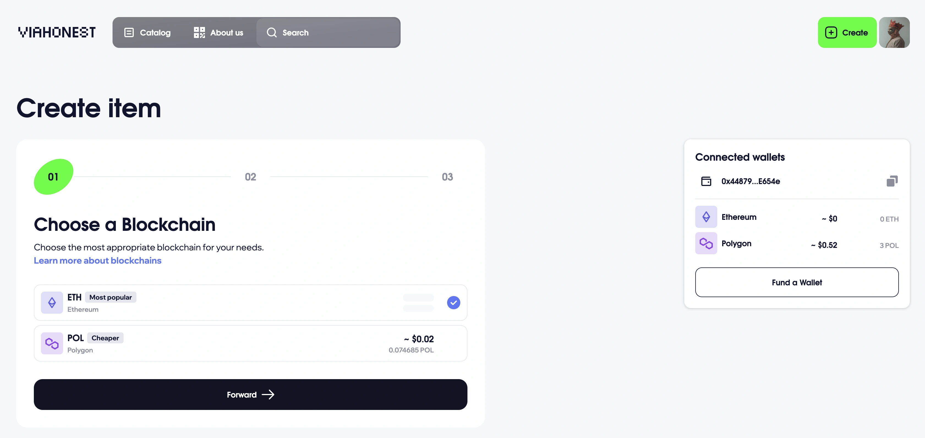Click the plus icon on Create button

[x=831, y=33]
